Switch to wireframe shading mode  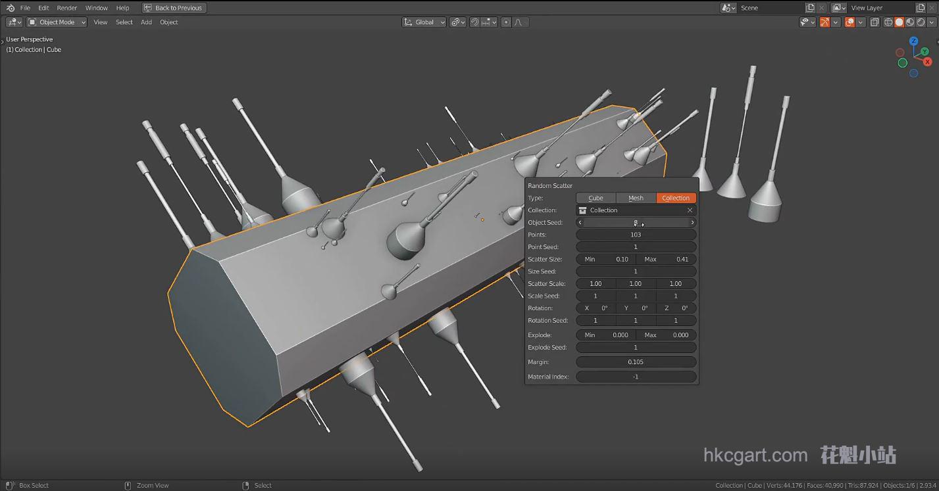pyautogui.click(x=888, y=22)
